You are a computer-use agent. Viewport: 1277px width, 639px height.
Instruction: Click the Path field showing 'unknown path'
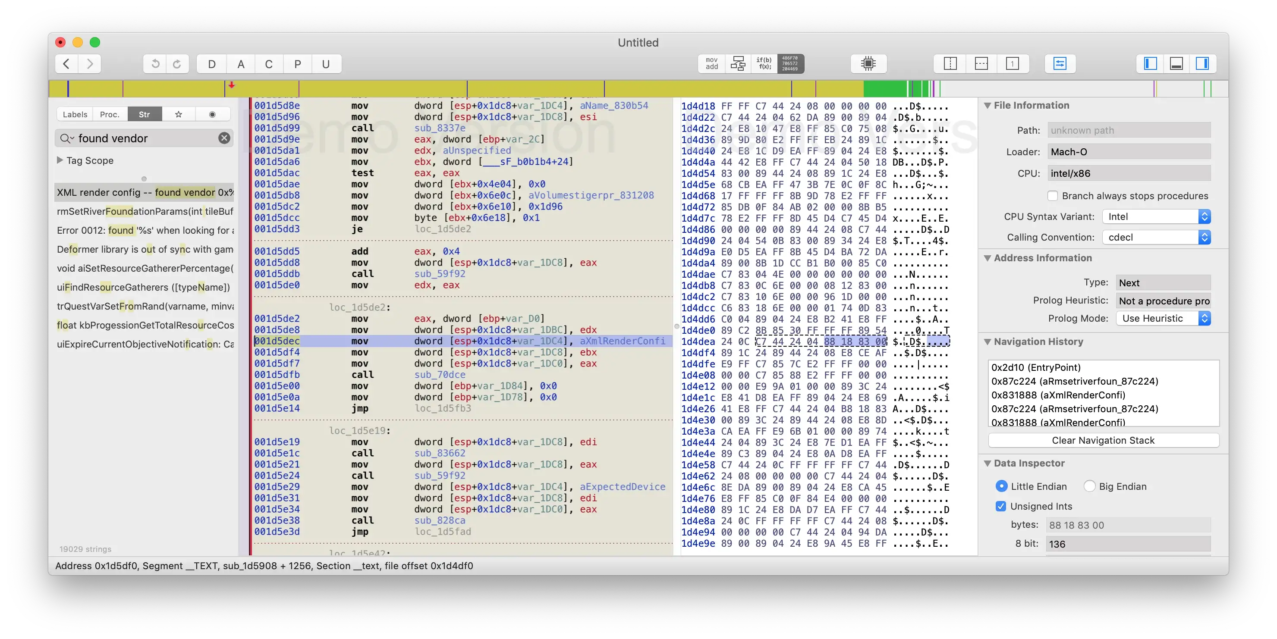click(x=1129, y=130)
